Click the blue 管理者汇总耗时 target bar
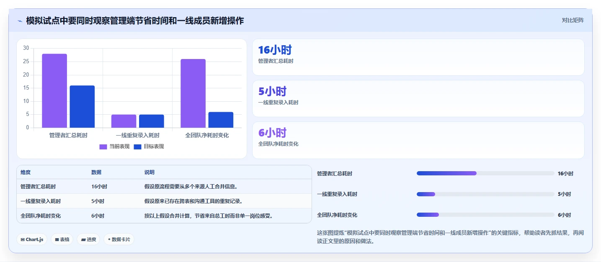The width and height of the screenshot is (601, 262). click(82, 107)
